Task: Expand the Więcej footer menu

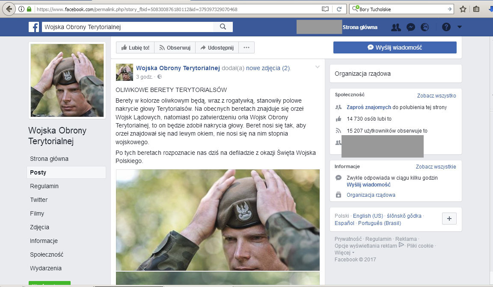Action: (344, 253)
